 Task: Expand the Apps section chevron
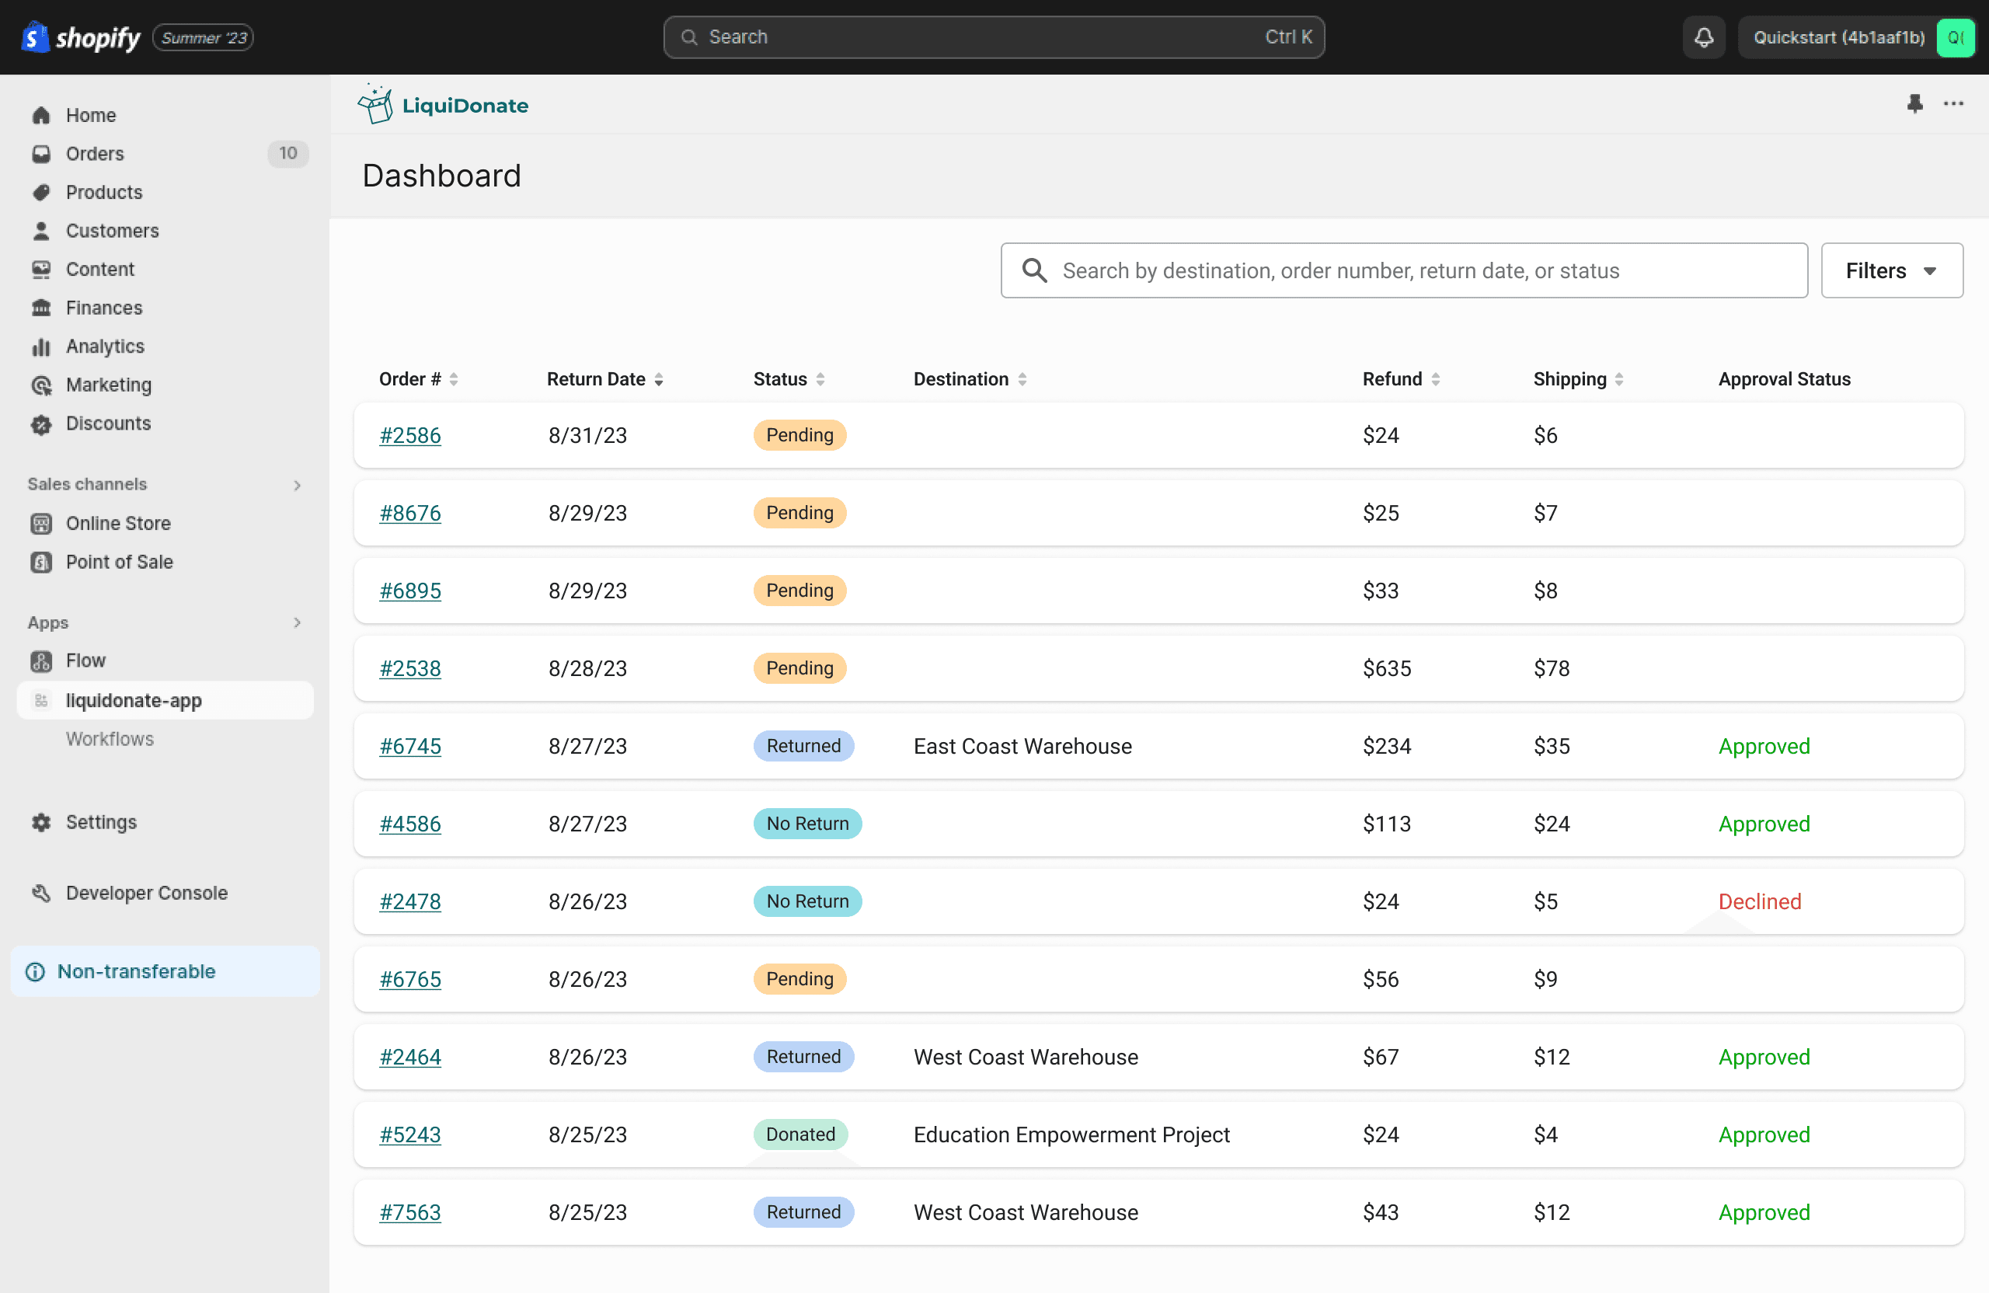click(297, 622)
